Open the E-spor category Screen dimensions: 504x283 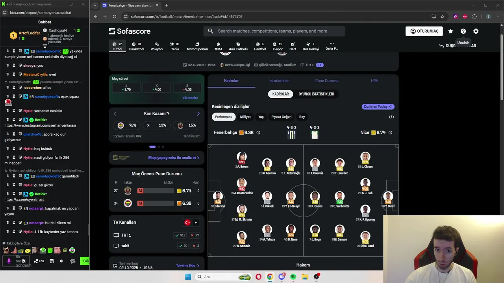[x=278, y=46]
